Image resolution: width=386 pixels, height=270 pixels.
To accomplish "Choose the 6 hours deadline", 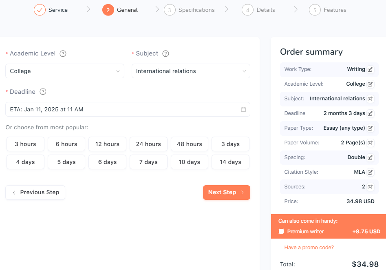I will click(66, 144).
